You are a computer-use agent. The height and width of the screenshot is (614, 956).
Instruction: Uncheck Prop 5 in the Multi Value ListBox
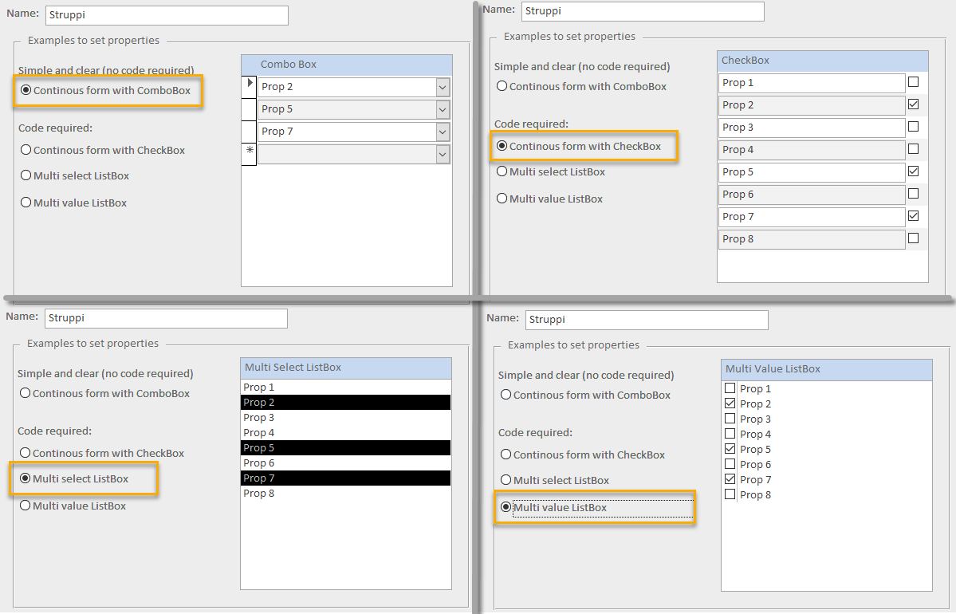pos(730,450)
